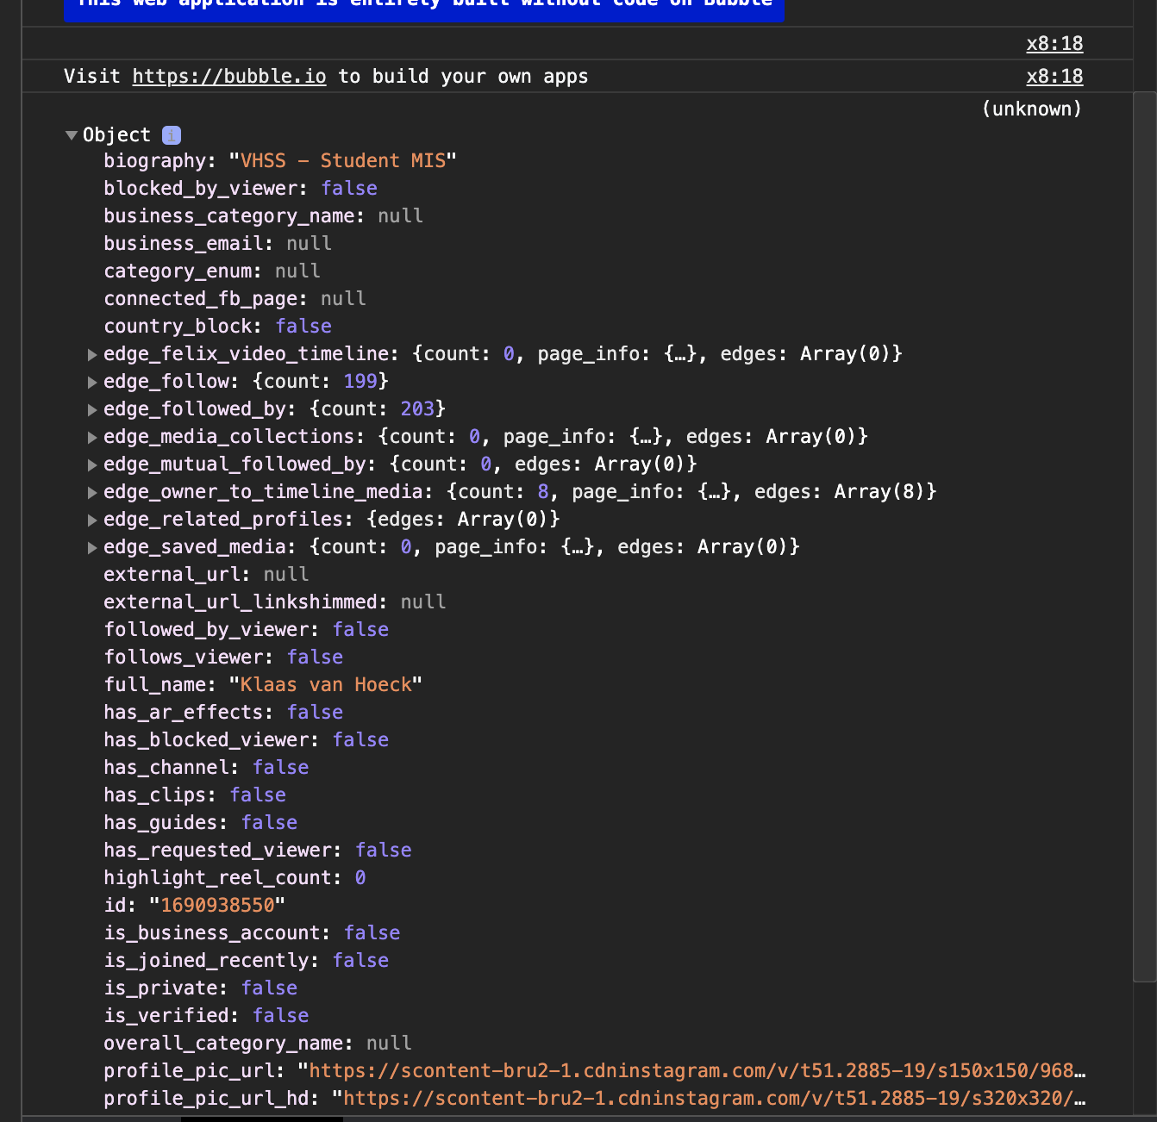Click the info icon next to Object
This screenshot has height=1122, width=1157.
coord(172,135)
